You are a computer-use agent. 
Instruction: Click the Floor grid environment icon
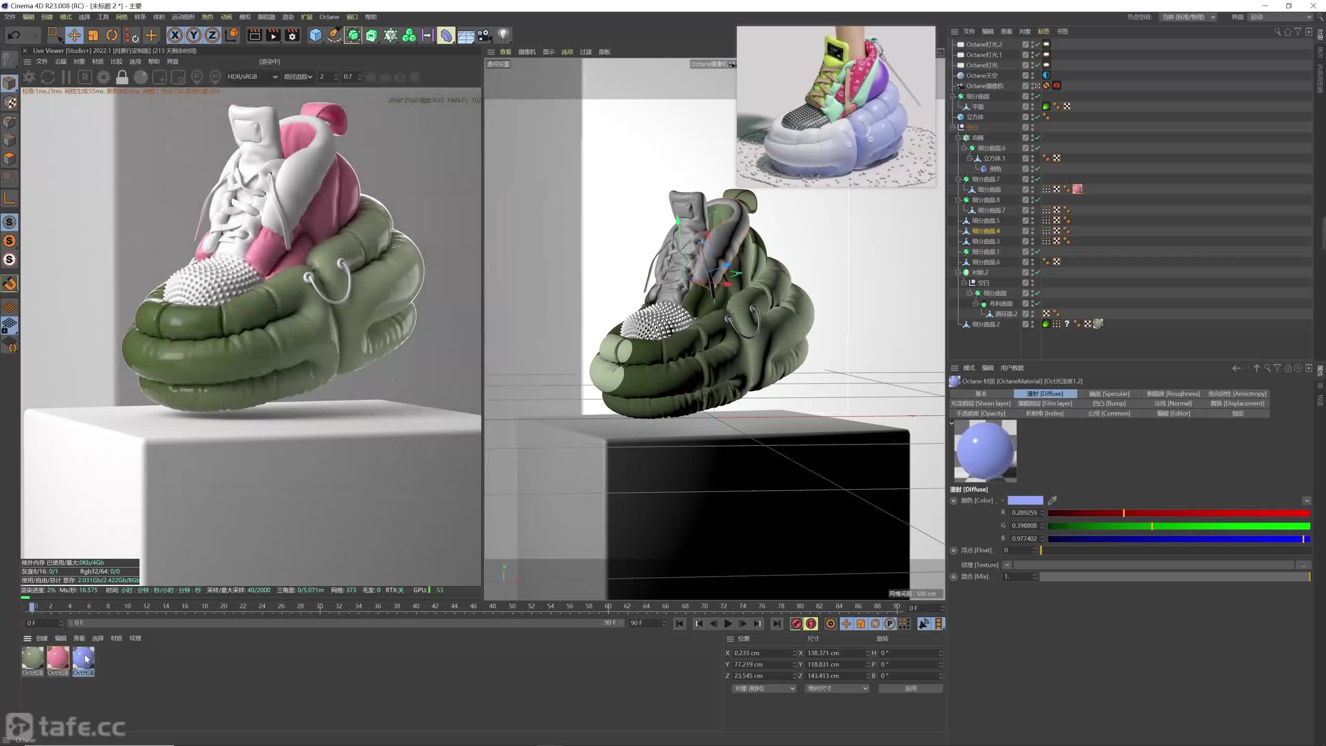point(466,35)
